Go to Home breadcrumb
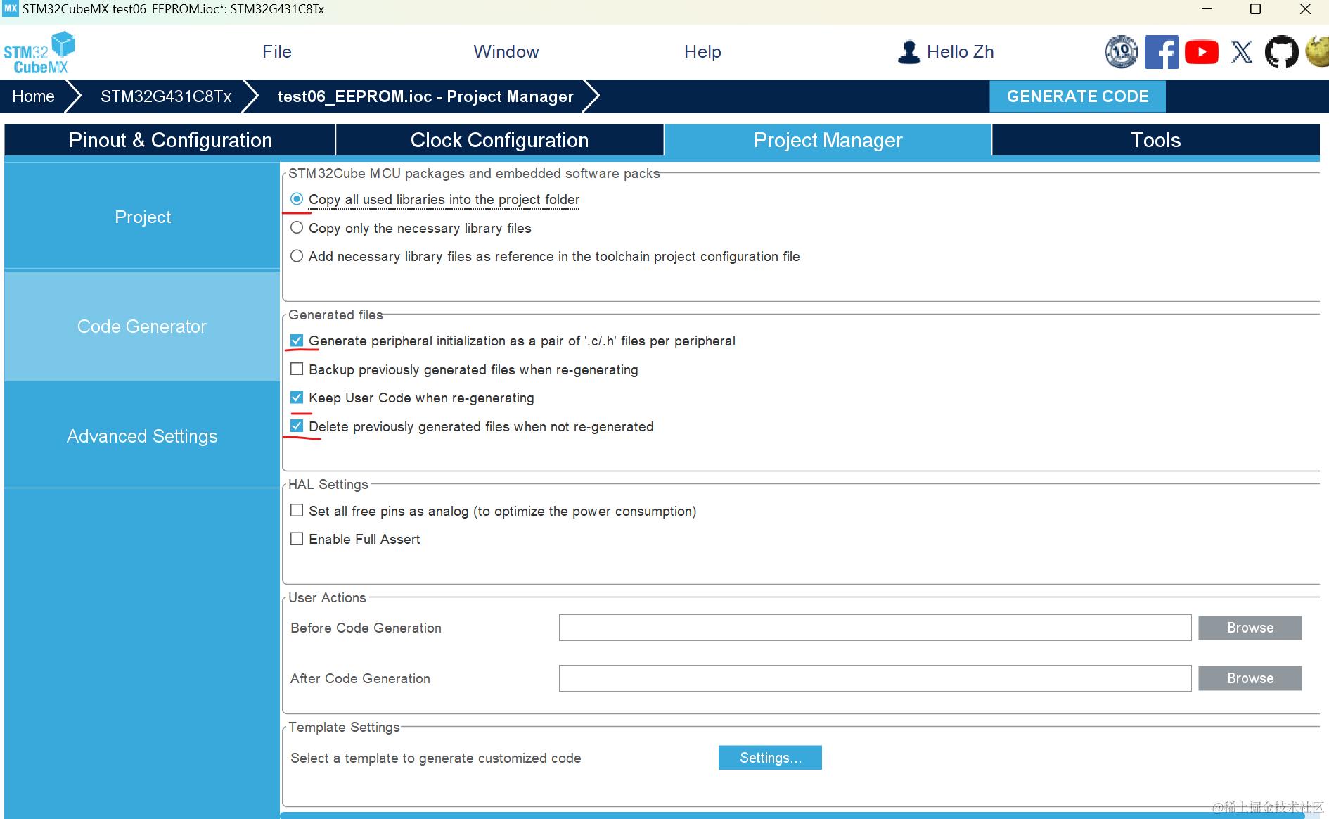Screen dimensions: 1329x819 point(33,96)
